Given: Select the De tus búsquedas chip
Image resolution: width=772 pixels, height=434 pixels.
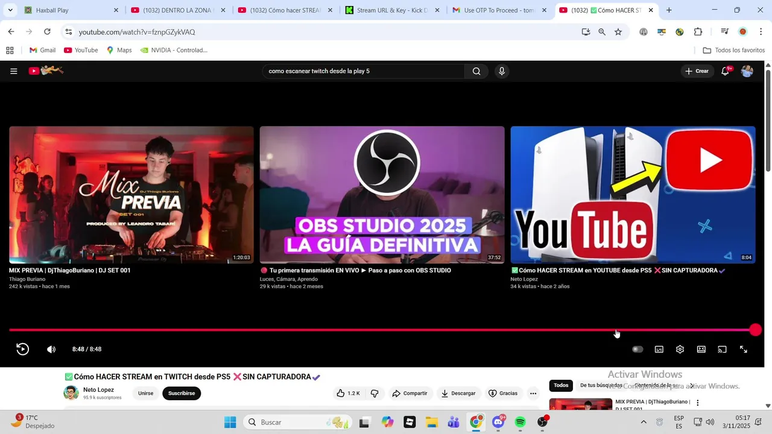Looking at the screenshot, I should [601, 385].
